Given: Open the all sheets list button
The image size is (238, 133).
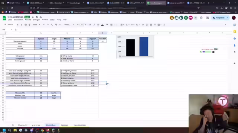Looking at the screenshot, I should (13, 125).
